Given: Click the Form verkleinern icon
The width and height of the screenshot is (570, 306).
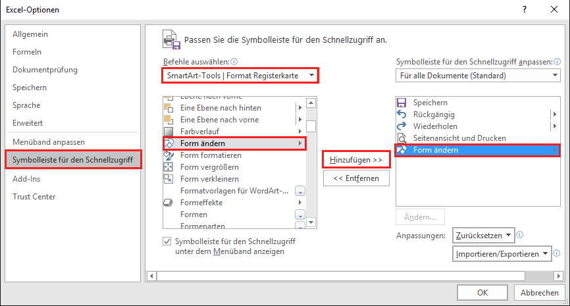Looking at the screenshot, I should tap(168, 179).
